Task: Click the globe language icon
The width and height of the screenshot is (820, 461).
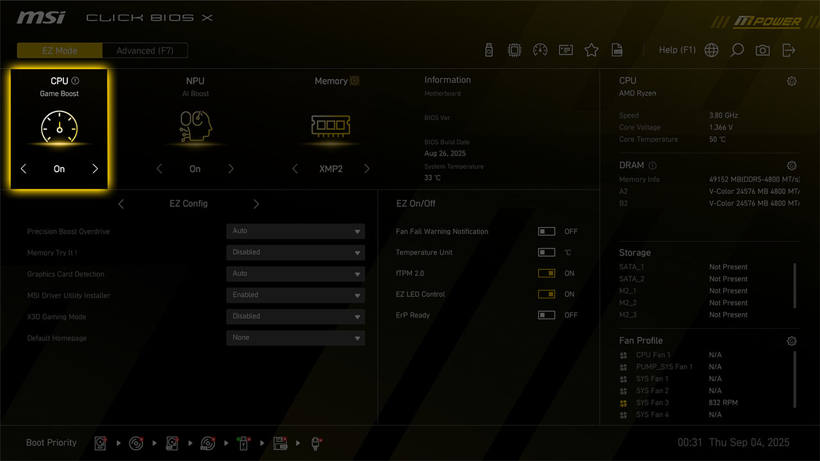Action: [711, 50]
